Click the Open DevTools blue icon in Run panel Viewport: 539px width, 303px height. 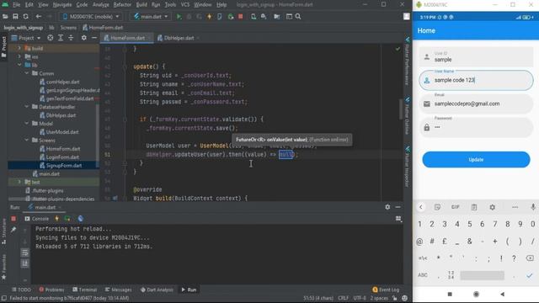pyautogui.click(x=81, y=219)
